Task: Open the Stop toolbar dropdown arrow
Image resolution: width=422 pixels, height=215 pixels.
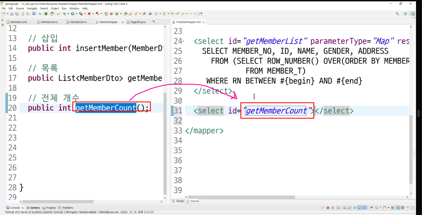Action: point(93,14)
